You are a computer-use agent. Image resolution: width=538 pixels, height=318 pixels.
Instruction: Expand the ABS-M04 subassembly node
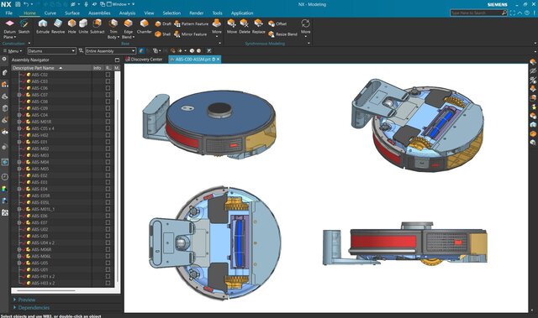(x=19, y=162)
